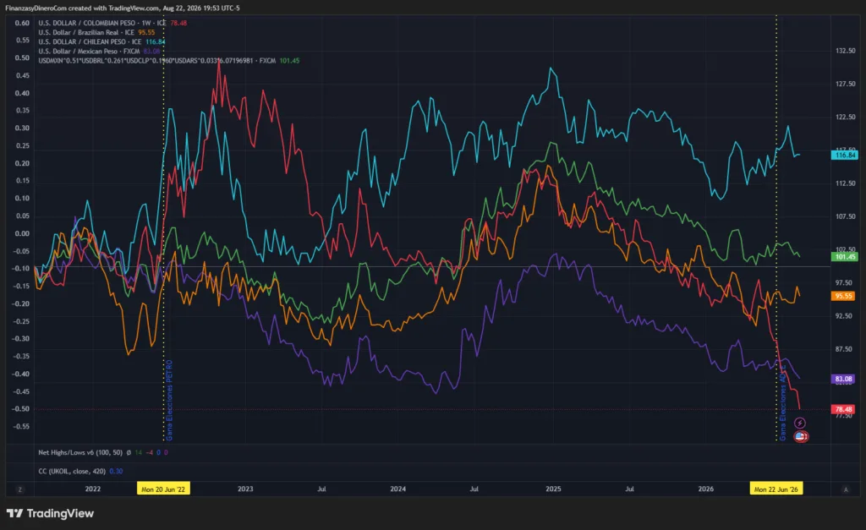Click the 2023 label on the time axis
This screenshot has height=530, width=866.
click(245, 489)
